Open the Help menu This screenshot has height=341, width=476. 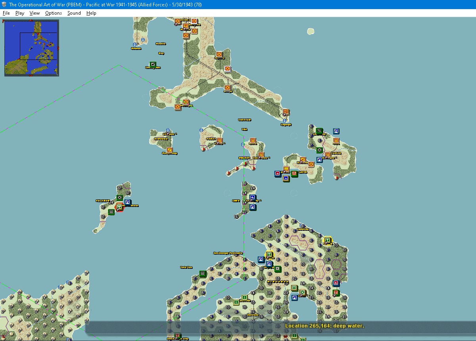[x=92, y=13]
